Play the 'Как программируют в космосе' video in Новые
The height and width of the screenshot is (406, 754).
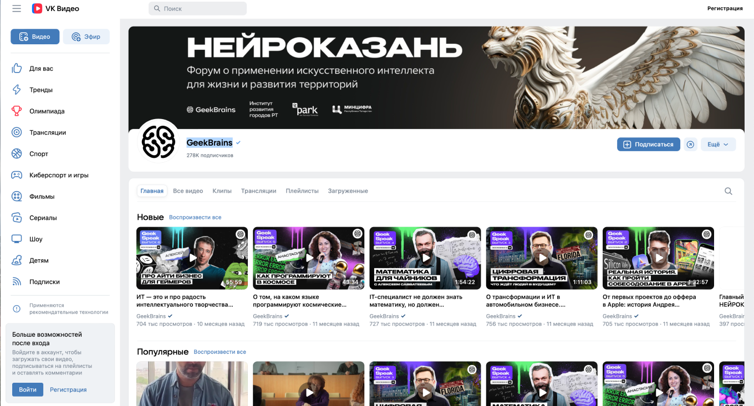309,258
